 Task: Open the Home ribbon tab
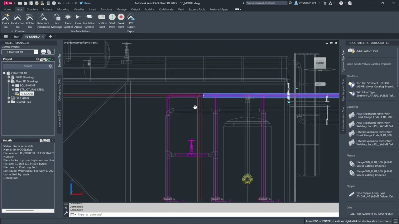pyautogui.click(x=7, y=9)
